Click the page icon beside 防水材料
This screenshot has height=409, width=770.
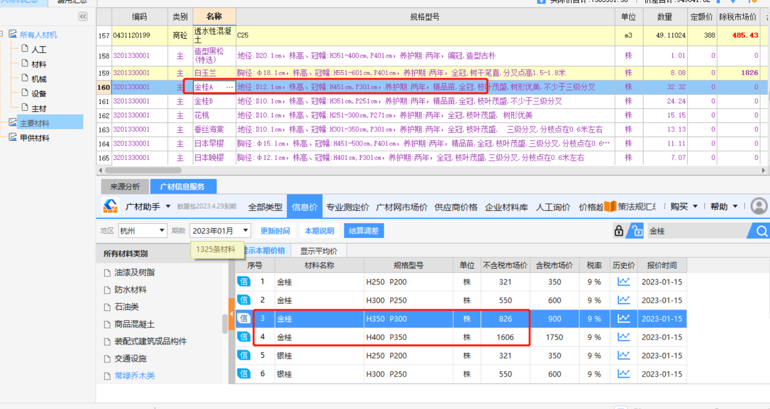pos(107,290)
